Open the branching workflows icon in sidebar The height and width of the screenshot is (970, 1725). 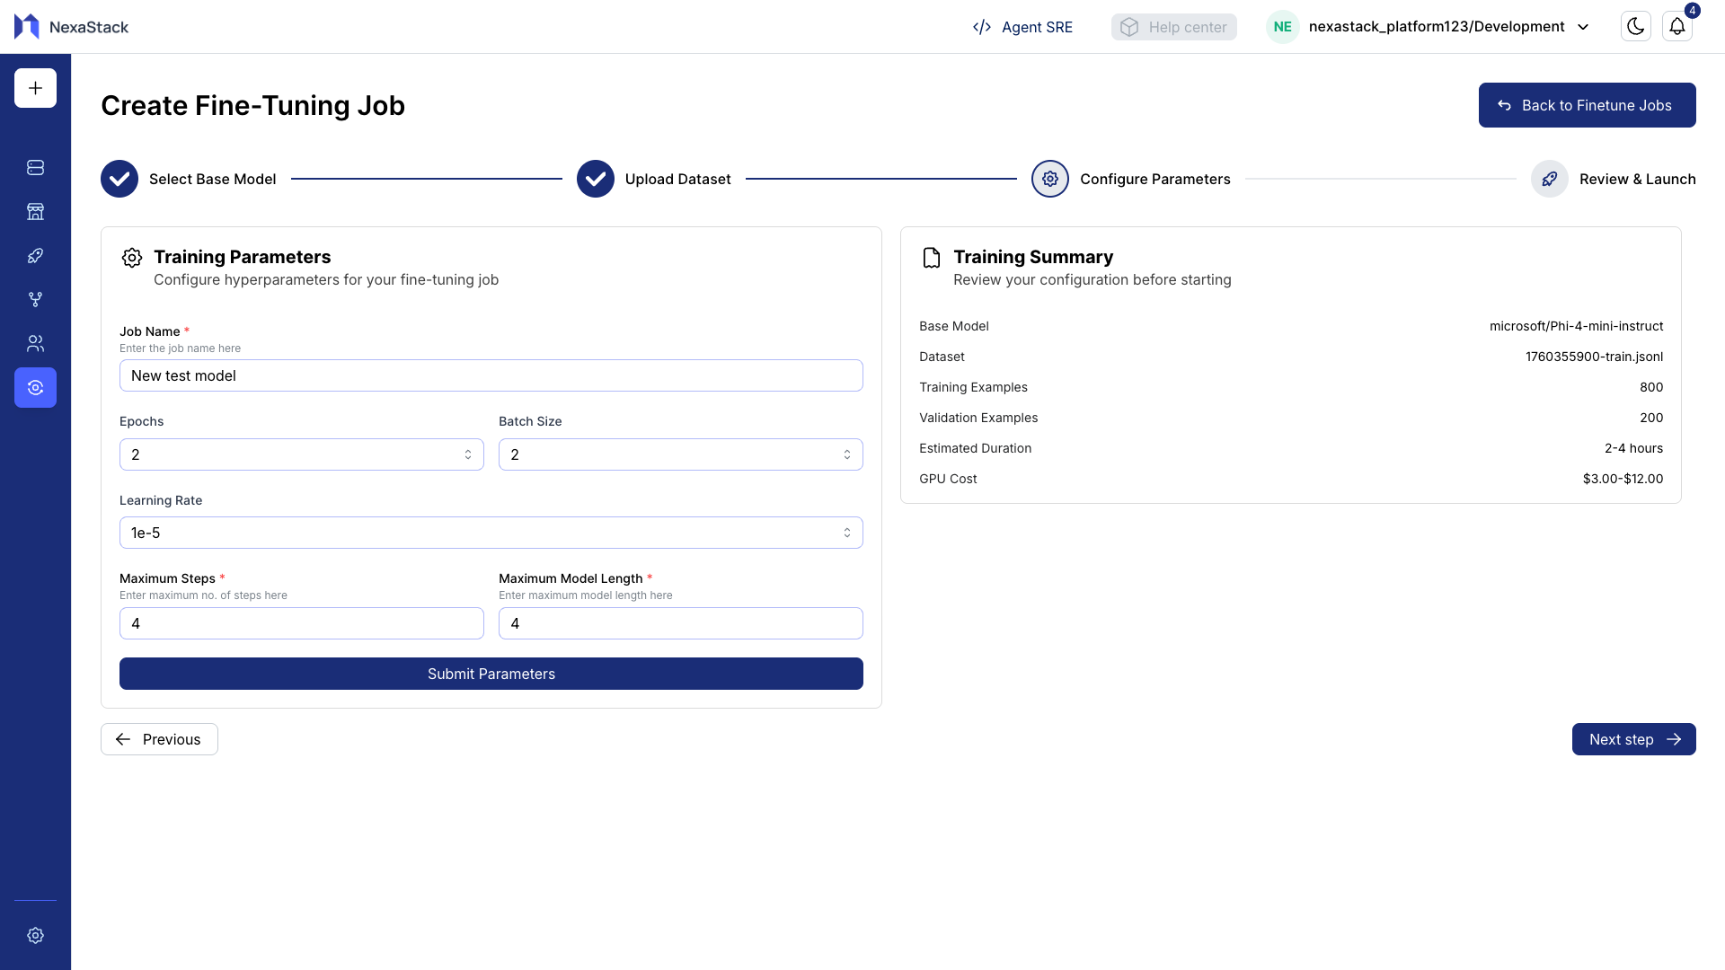[x=35, y=299]
